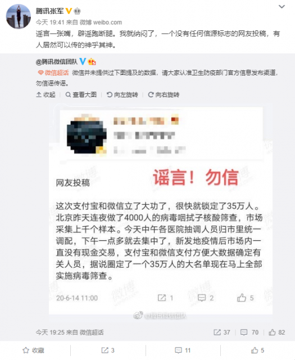
Task: Toggle the bottom thumbs-up like with 5
Action: point(257,350)
